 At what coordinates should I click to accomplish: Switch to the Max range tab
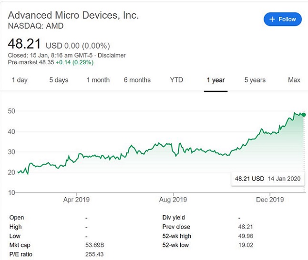[294, 80]
